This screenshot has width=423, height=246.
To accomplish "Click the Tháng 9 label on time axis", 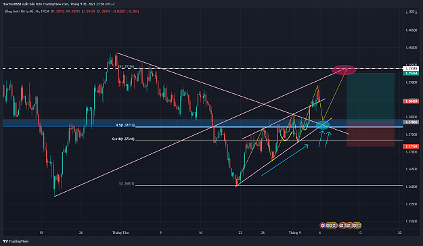I will tap(294, 232).
